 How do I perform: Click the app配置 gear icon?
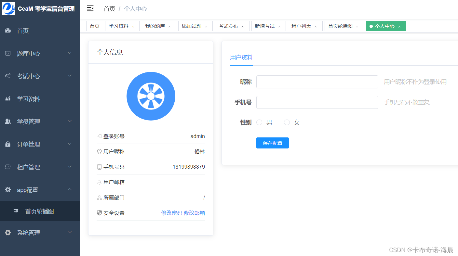click(7, 190)
